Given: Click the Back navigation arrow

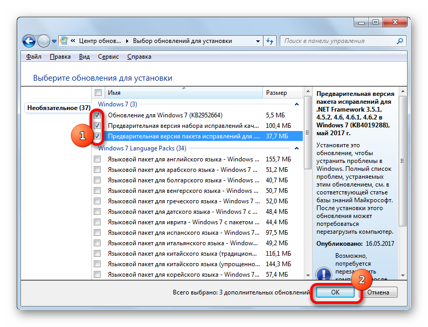Looking at the screenshot, I should coord(29,41).
